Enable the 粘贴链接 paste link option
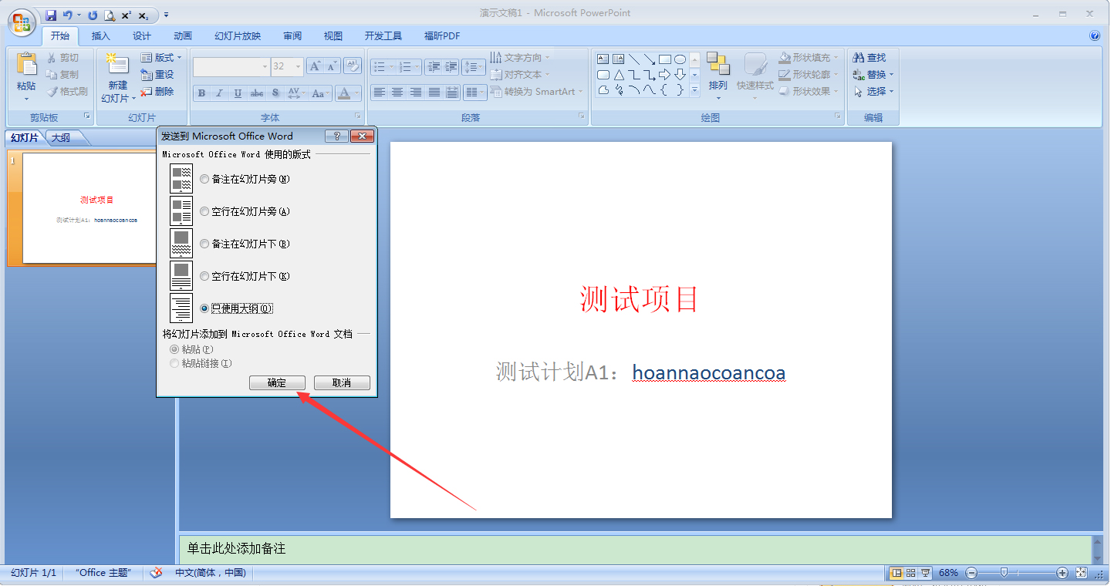The image size is (1111, 586). (174, 363)
